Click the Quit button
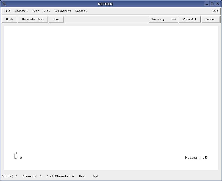 pos(9,19)
